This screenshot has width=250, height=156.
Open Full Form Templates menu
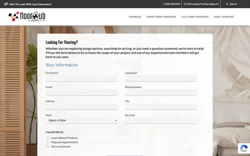pyautogui.click(x=195, y=17)
